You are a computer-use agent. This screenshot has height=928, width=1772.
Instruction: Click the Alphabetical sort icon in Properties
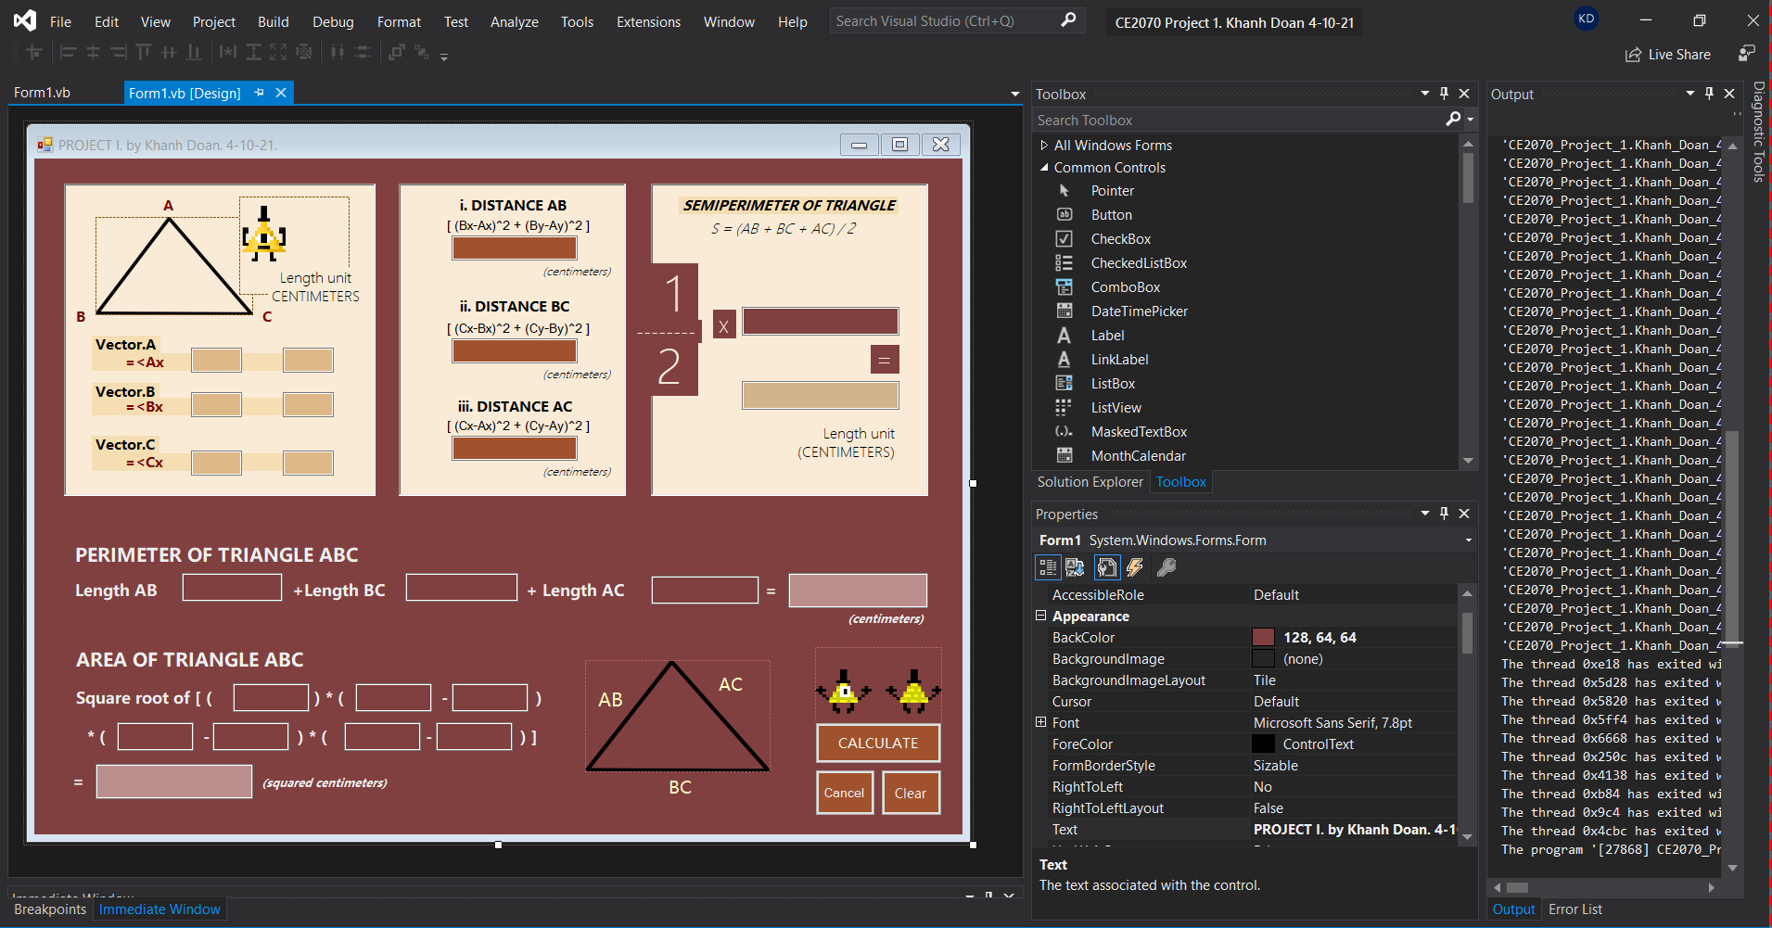[x=1076, y=567]
